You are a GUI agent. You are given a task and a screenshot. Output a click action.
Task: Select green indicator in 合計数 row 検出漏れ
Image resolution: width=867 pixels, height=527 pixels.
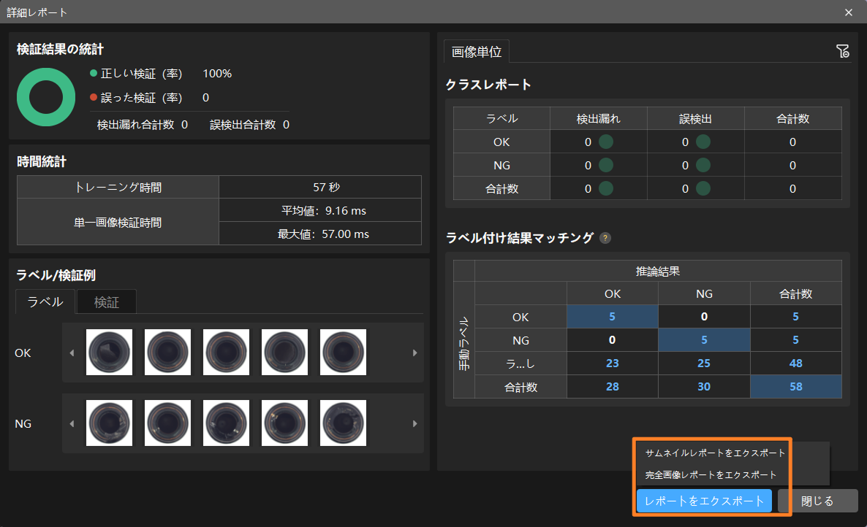point(606,189)
